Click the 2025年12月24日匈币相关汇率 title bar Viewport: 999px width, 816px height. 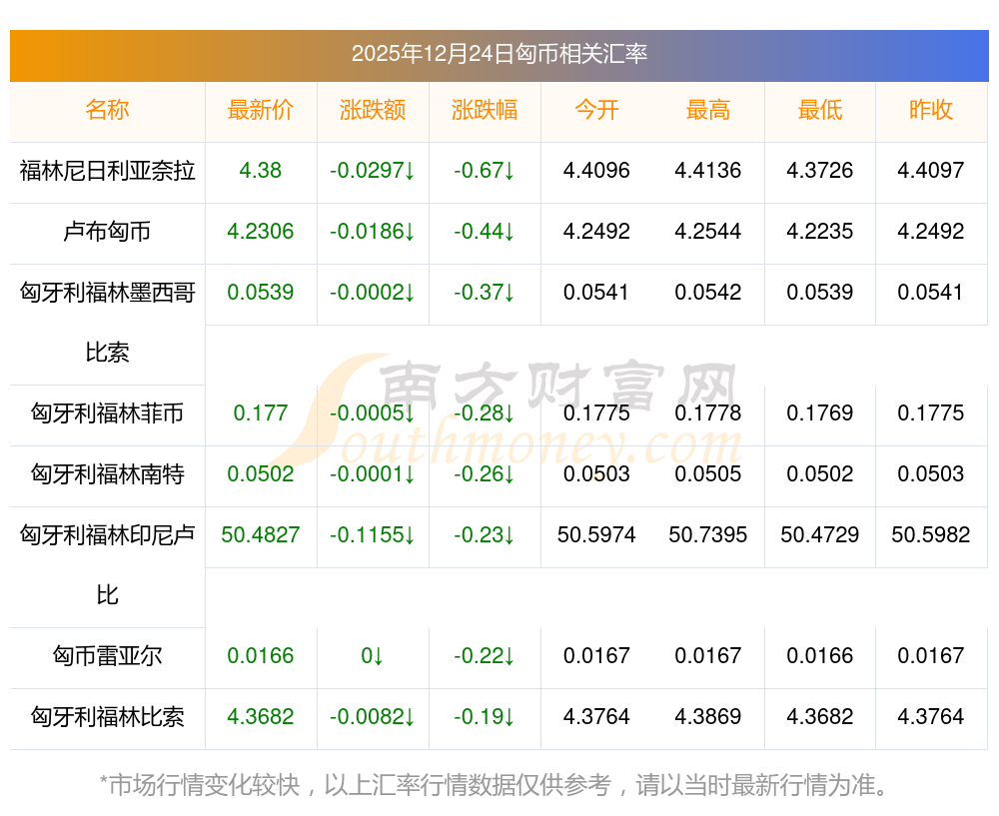point(499,54)
